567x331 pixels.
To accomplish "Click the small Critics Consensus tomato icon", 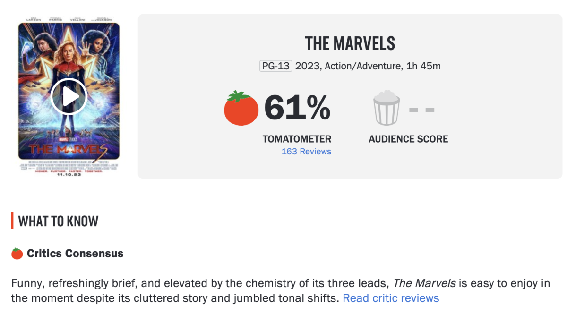I will pyautogui.click(x=17, y=254).
